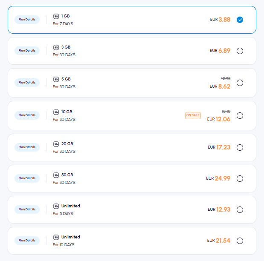The image size is (264, 261).
Task: Click the 5G icon on 1 GB plan
Action: pos(56,16)
